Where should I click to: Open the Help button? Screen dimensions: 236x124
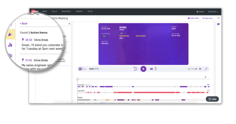point(212,99)
